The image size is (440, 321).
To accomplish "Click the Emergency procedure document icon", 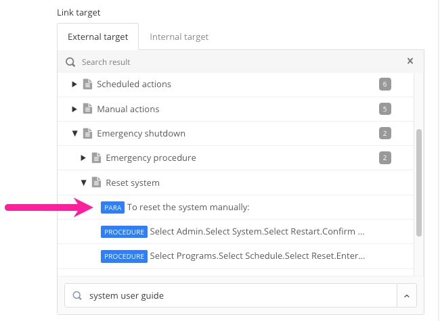I will click(x=96, y=157).
